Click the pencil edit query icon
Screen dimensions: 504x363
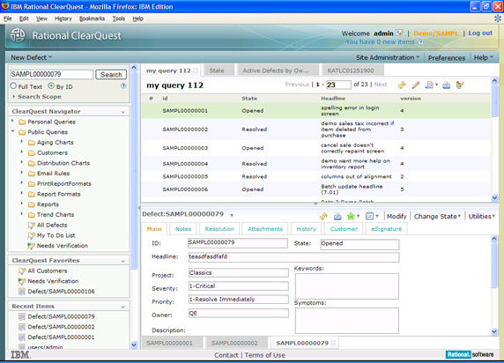(x=416, y=85)
